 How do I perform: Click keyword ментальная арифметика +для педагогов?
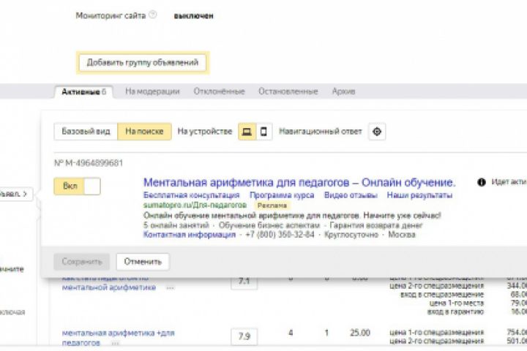[x=119, y=338]
